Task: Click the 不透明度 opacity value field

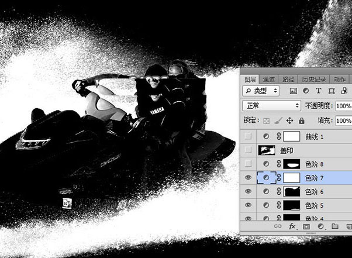Action: pos(344,106)
